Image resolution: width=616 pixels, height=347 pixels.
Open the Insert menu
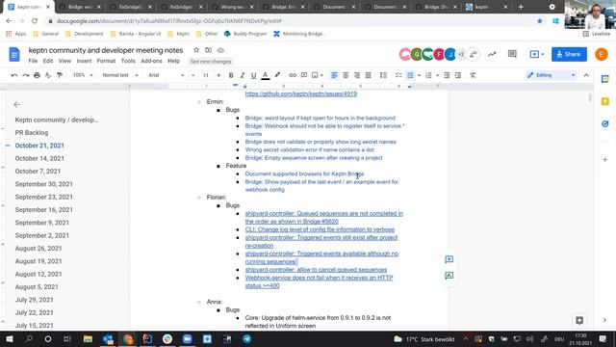[84, 61]
